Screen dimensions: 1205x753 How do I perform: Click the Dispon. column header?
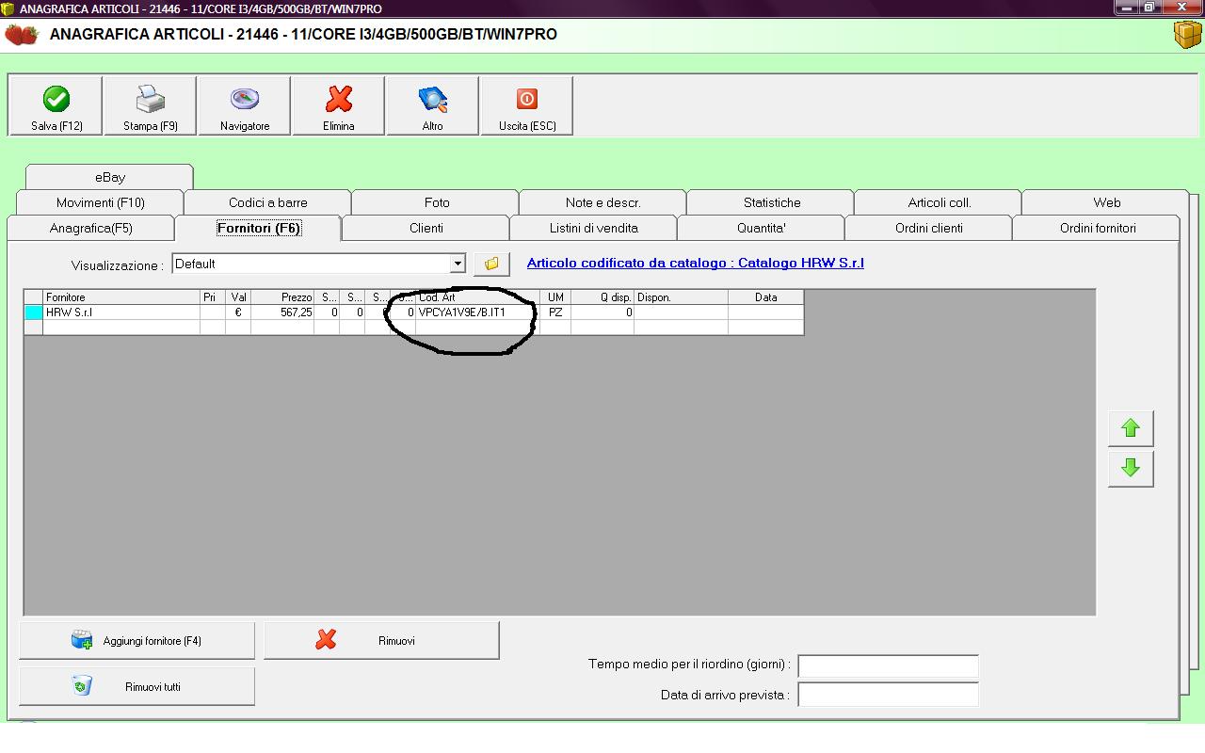[x=681, y=297]
